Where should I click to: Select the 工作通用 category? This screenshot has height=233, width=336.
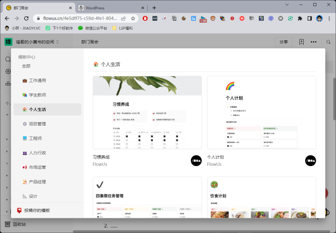click(47, 81)
